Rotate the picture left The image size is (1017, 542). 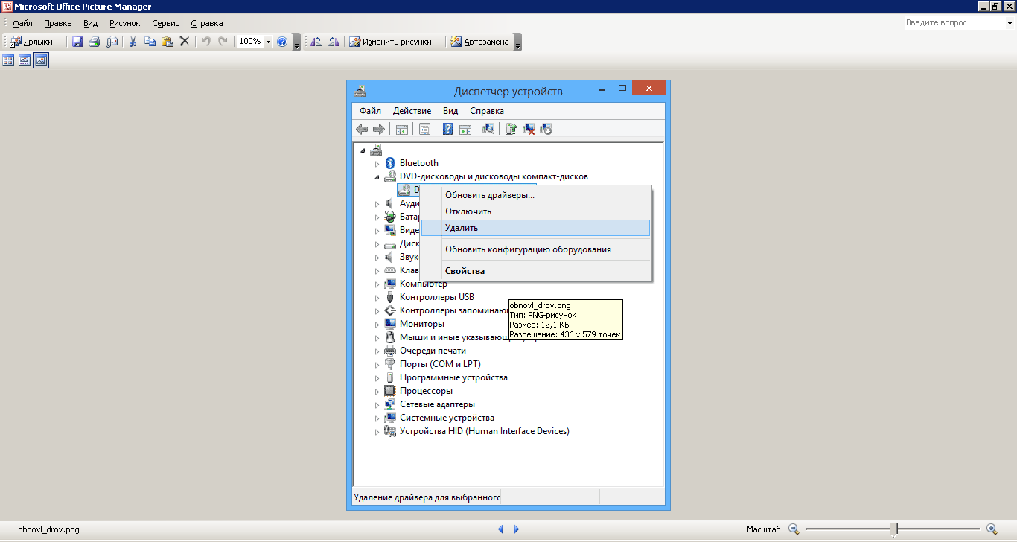[316, 42]
